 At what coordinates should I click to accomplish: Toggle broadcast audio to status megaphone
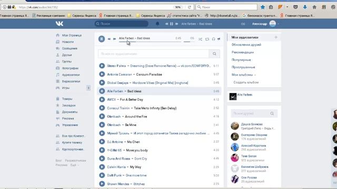click(x=219, y=39)
